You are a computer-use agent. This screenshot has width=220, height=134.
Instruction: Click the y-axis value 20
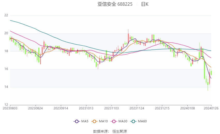pyautogui.click(x=6, y=33)
